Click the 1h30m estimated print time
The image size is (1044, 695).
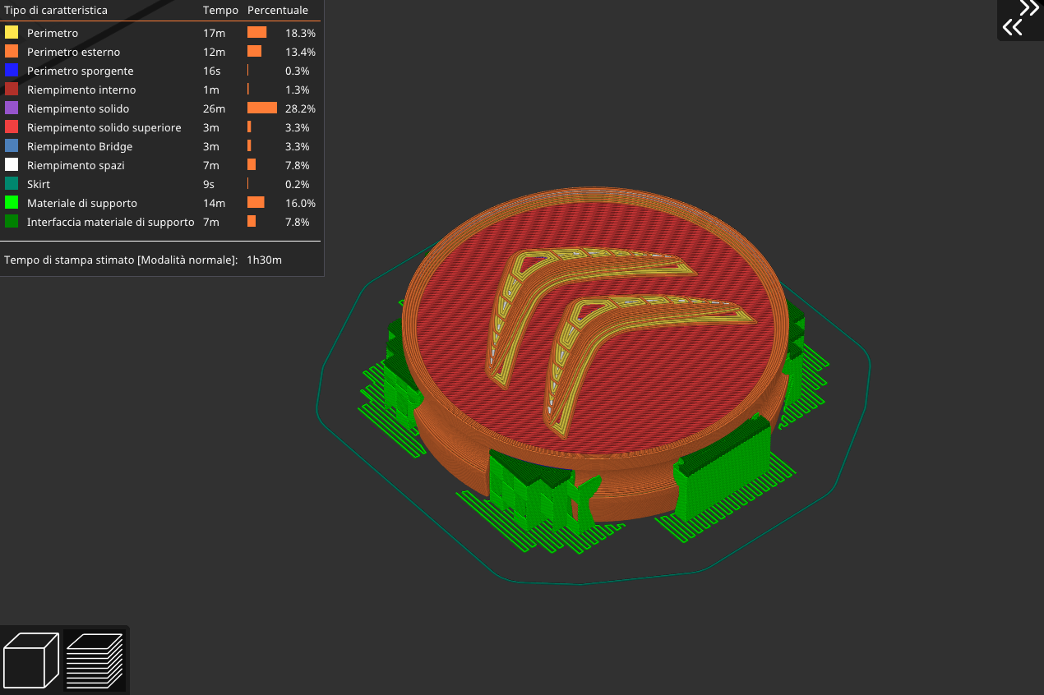264,260
